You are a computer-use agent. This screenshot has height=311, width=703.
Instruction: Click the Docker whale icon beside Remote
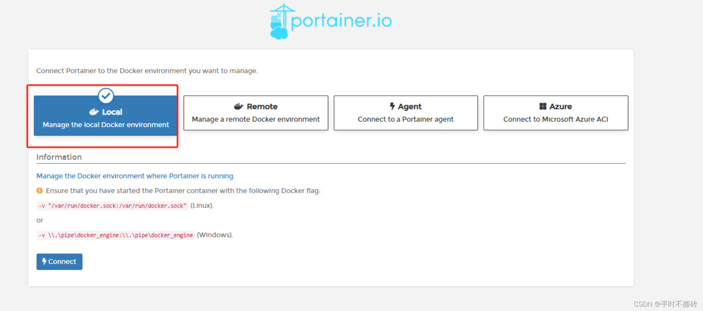[238, 106]
